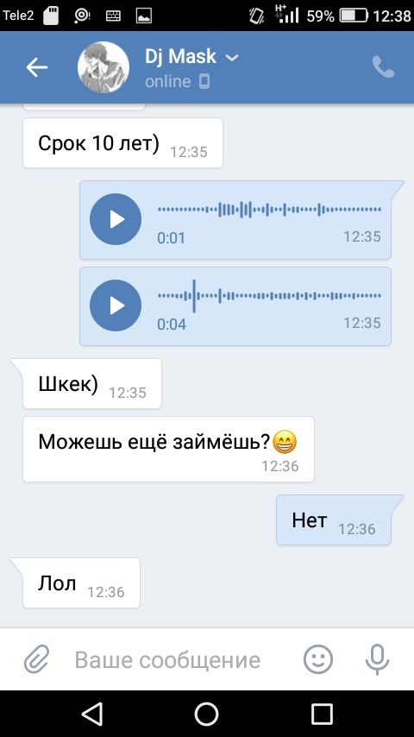Image resolution: width=414 pixels, height=737 pixels.
Task: Select the 'Срок 10 лет)' message
Action: [x=122, y=143]
